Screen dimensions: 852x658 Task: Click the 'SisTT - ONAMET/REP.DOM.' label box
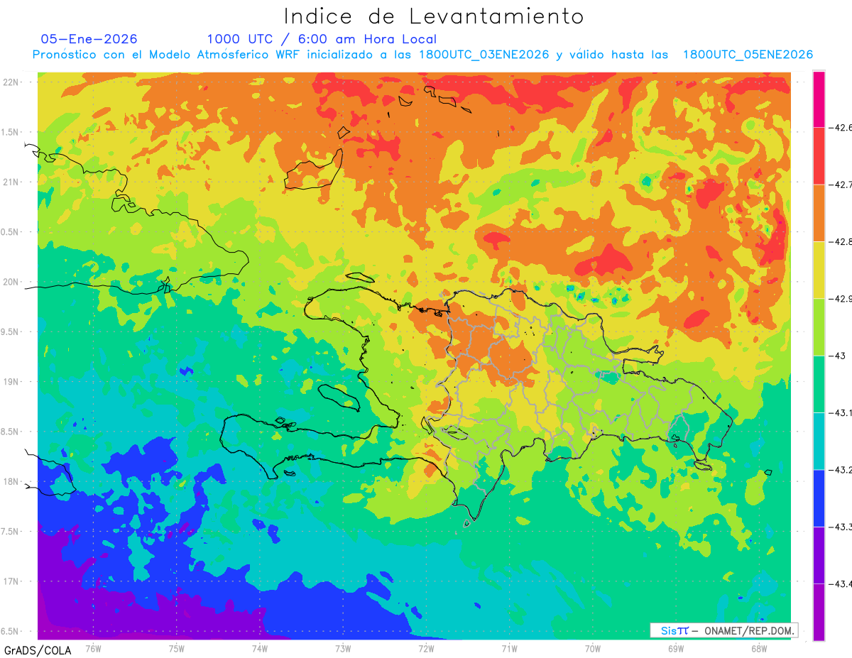tap(724, 630)
